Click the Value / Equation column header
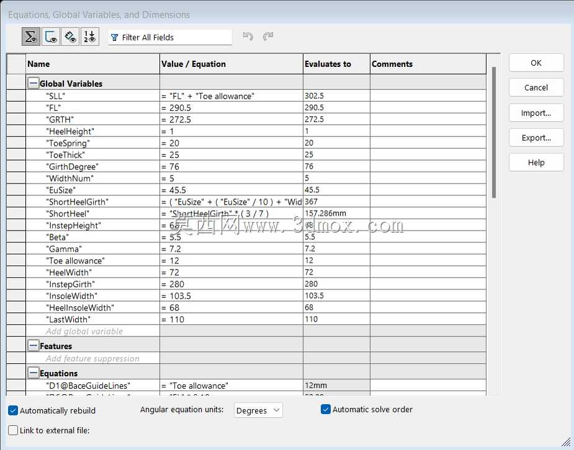This screenshot has width=574, height=450. tap(231, 64)
